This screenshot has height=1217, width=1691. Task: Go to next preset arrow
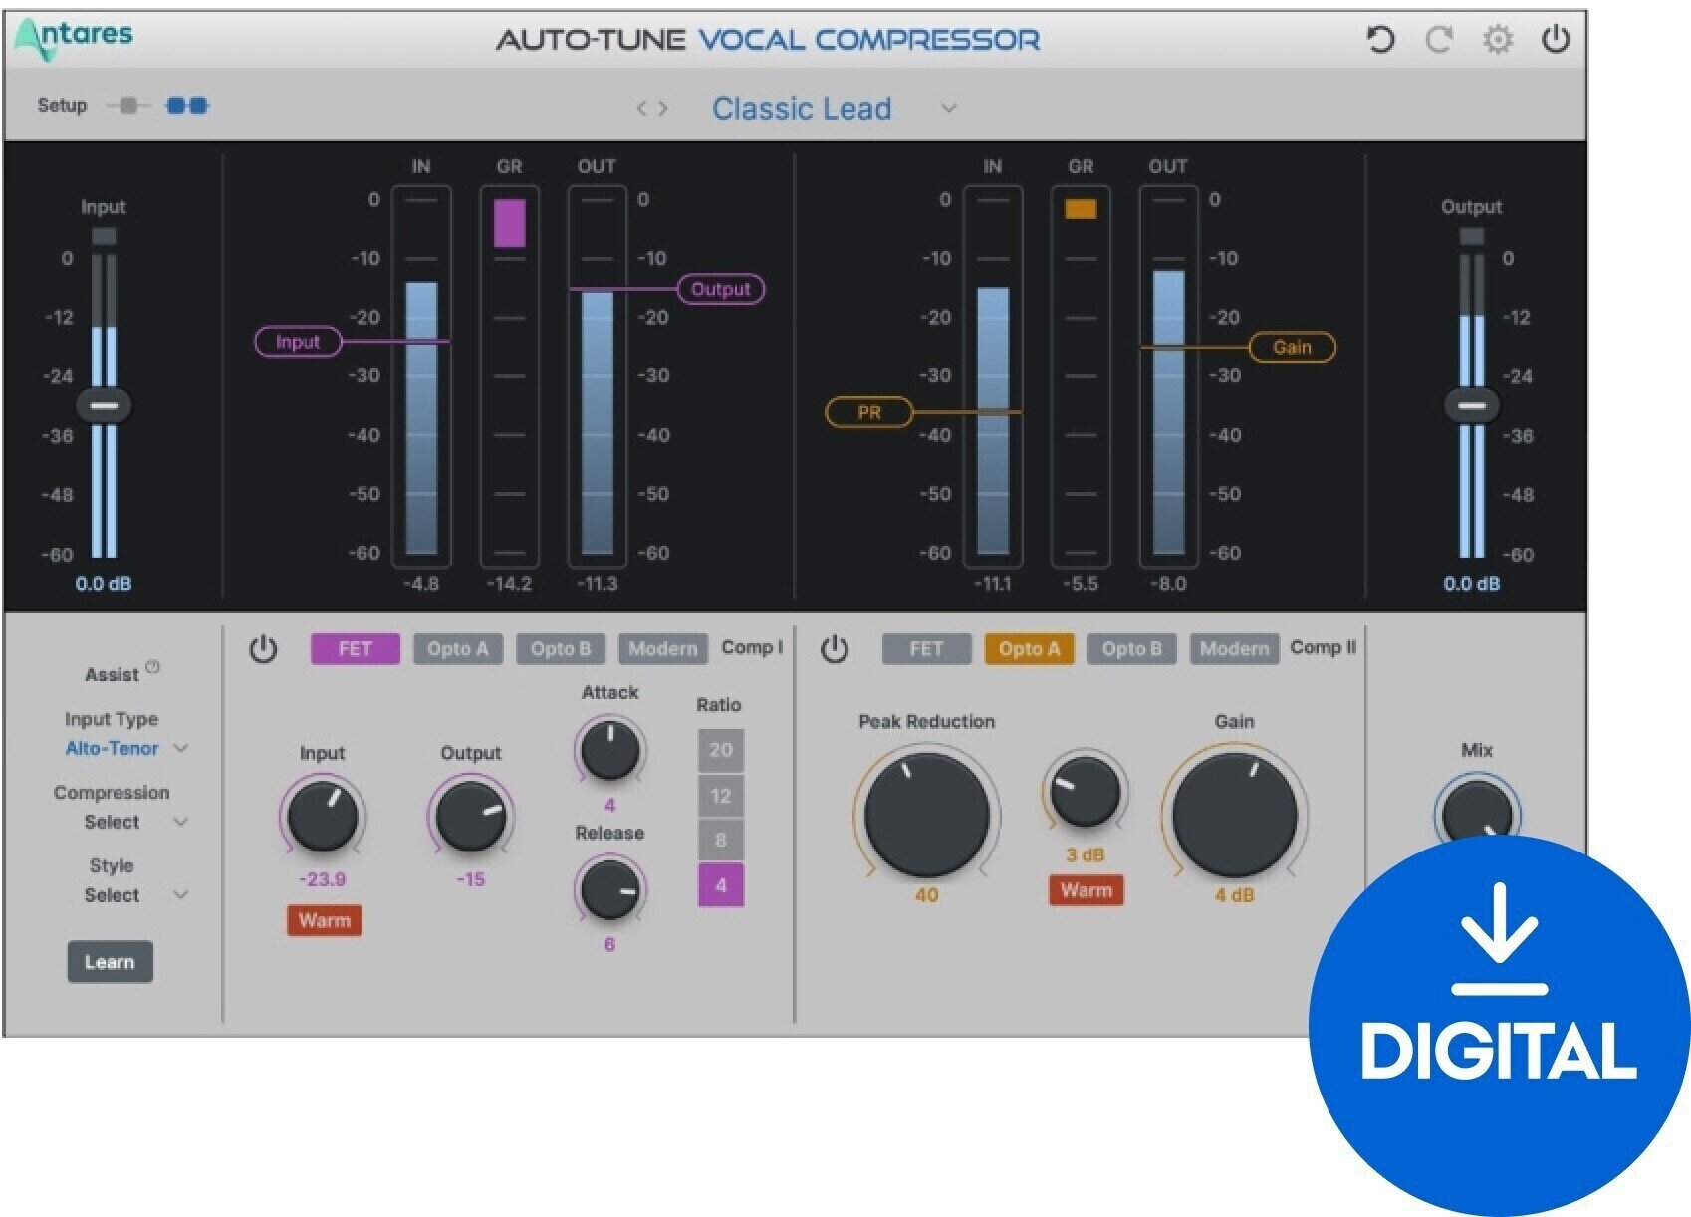click(663, 108)
